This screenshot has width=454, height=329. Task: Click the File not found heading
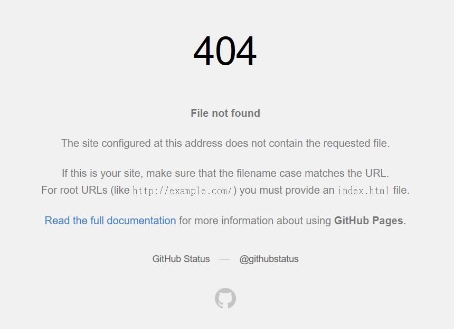pos(225,113)
